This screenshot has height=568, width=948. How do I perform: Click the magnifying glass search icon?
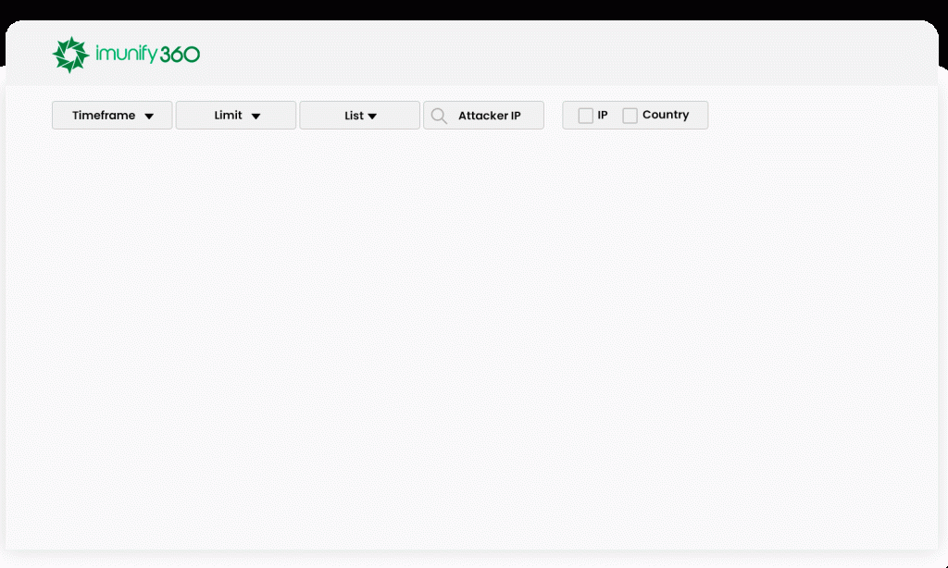[439, 116]
